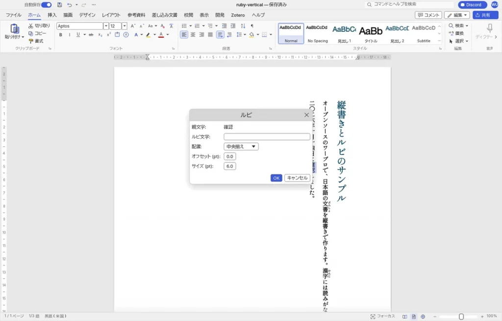Increase paragraph indent
This screenshot has height=321, width=502.
tap(233, 26)
